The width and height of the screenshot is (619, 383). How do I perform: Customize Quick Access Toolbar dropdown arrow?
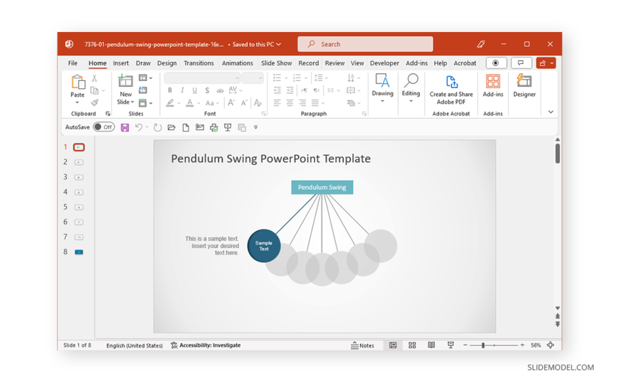coord(256,127)
